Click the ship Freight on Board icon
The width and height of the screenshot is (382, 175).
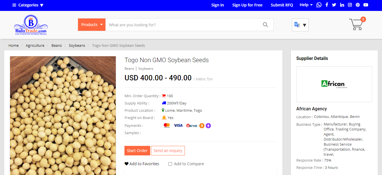(164, 118)
